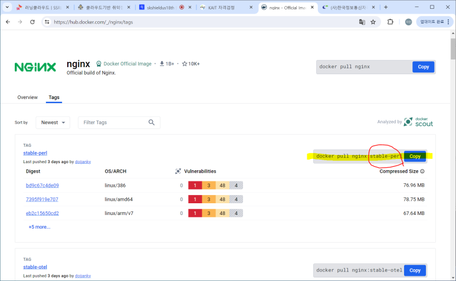Select the Tags tab

point(54,97)
